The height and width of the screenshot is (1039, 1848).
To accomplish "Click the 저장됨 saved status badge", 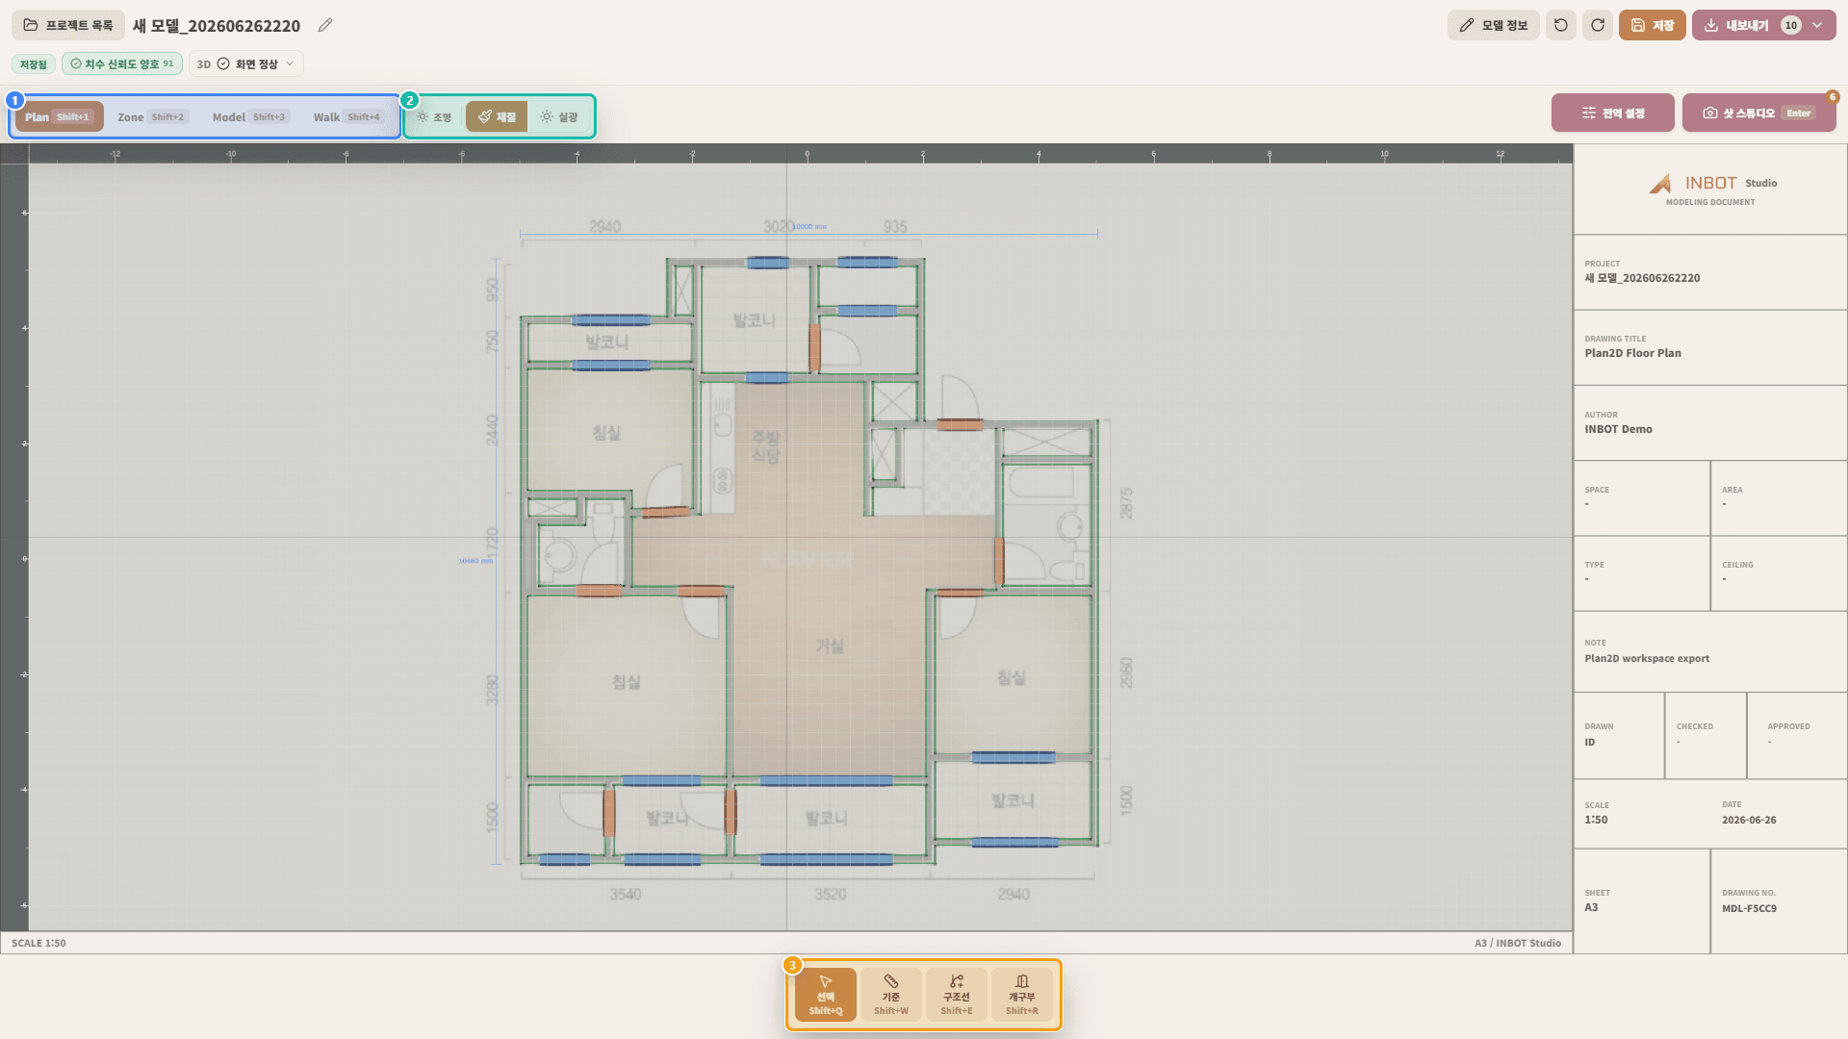I will tap(34, 64).
